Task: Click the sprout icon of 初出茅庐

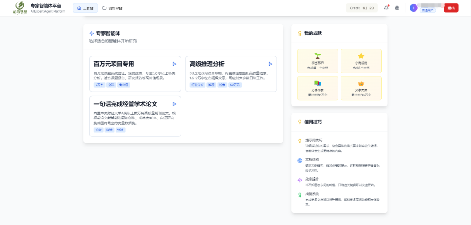Action: point(317,56)
